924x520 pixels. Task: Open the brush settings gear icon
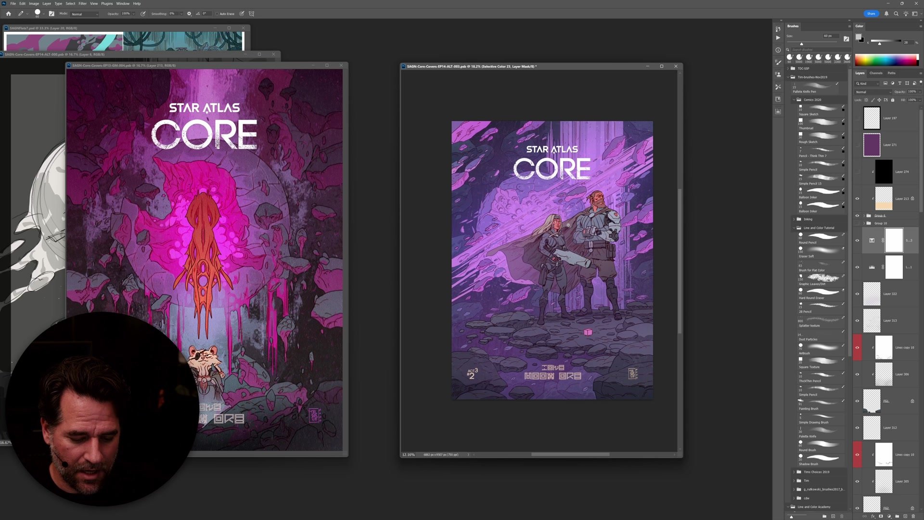[189, 13]
